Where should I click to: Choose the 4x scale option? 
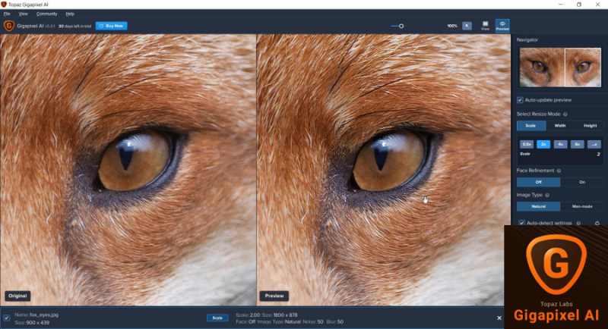click(560, 144)
